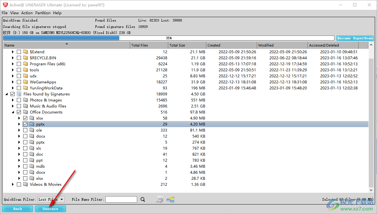Viewport: 377px width, 214px height.
Task: Expand the Videos & Movies node
Action: [13, 184]
